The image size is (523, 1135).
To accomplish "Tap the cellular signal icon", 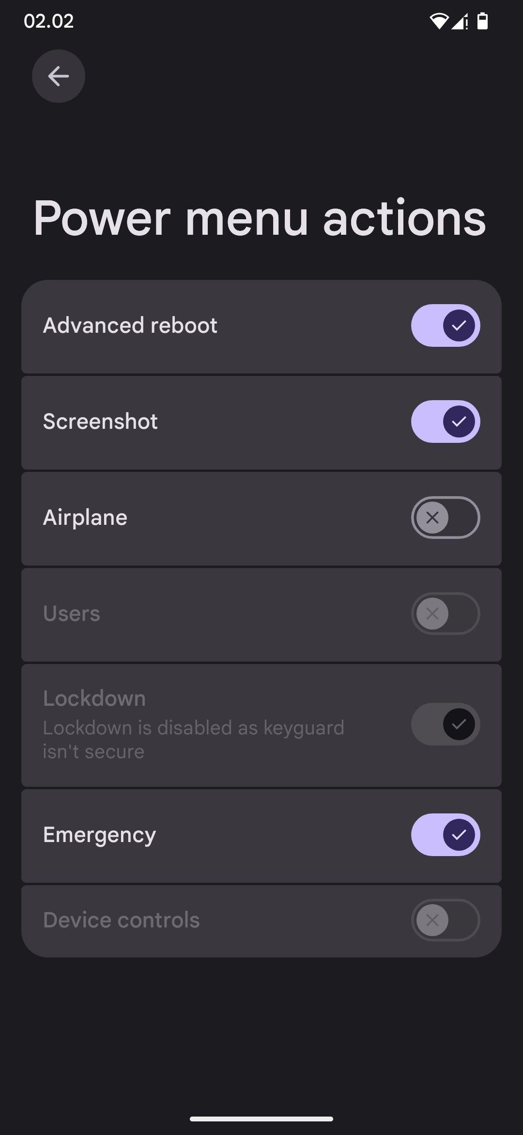I will [460, 22].
